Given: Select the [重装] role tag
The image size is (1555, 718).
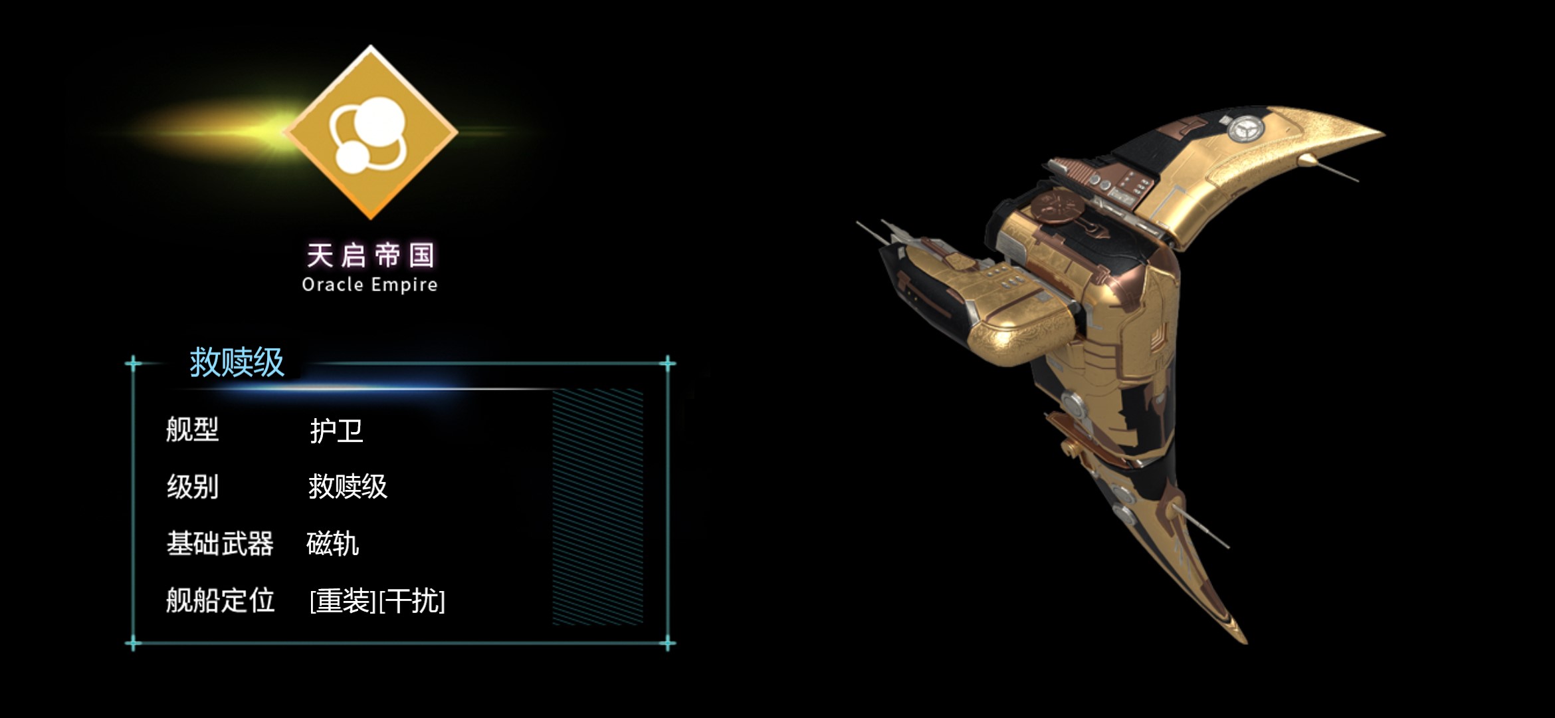Looking at the screenshot, I should 343,601.
